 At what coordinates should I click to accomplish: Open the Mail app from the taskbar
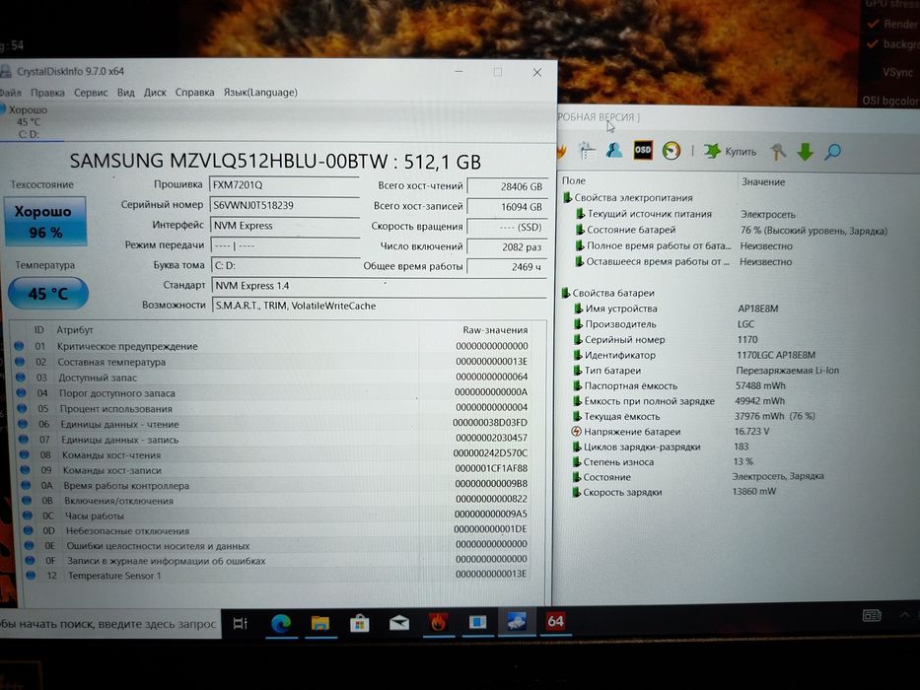point(399,623)
